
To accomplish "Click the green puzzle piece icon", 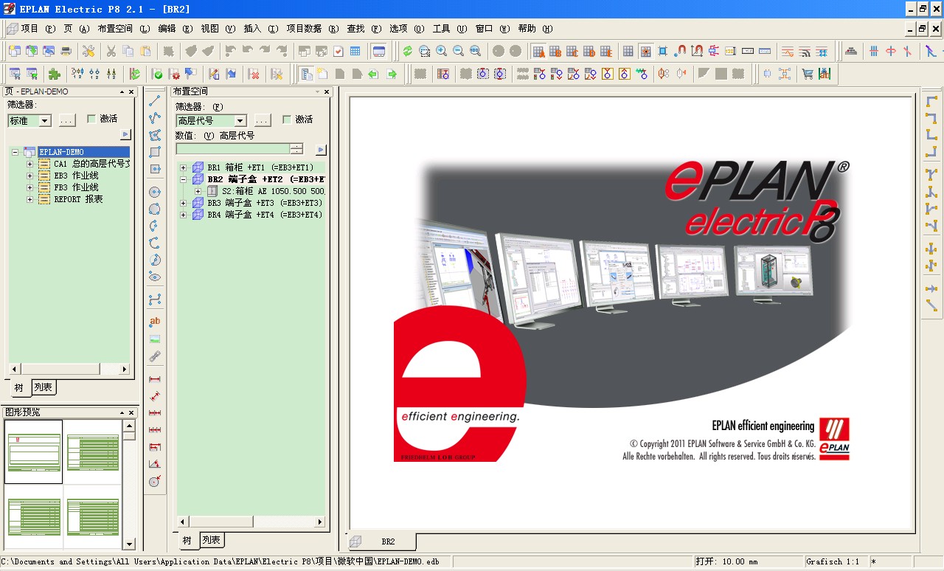I will point(54,74).
